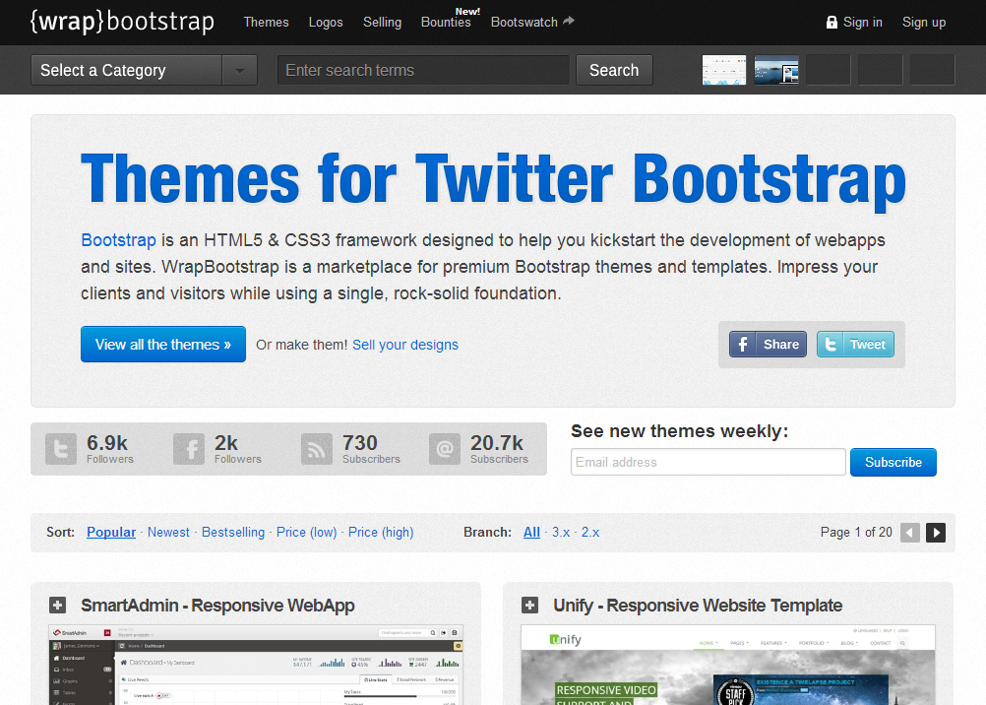Click the 730 Subscribers text

tap(371, 449)
